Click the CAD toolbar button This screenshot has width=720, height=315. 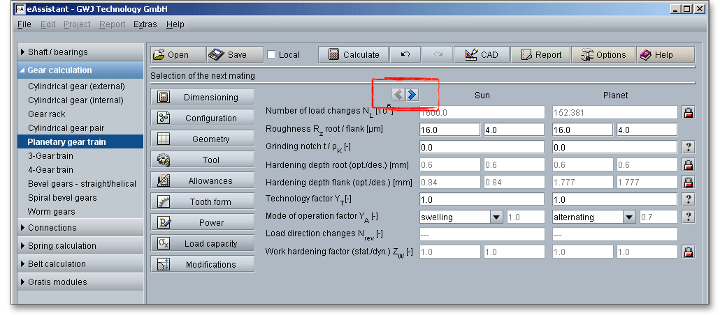481,55
